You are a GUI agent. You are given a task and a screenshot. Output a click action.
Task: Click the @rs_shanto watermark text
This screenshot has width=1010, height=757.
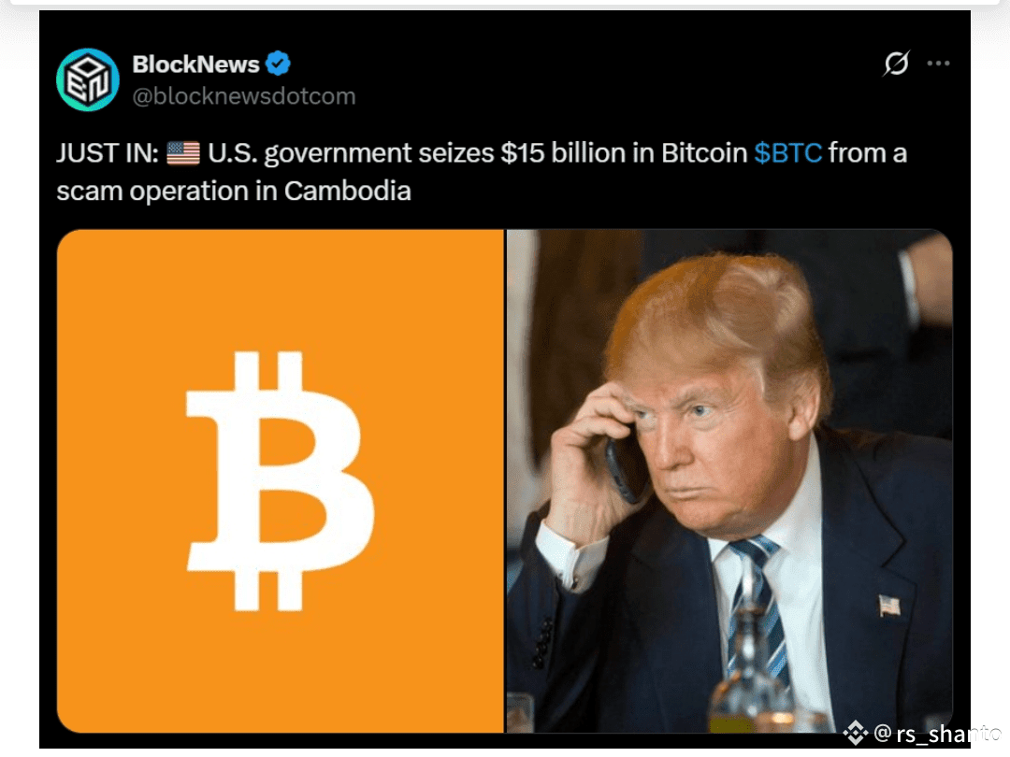click(937, 734)
